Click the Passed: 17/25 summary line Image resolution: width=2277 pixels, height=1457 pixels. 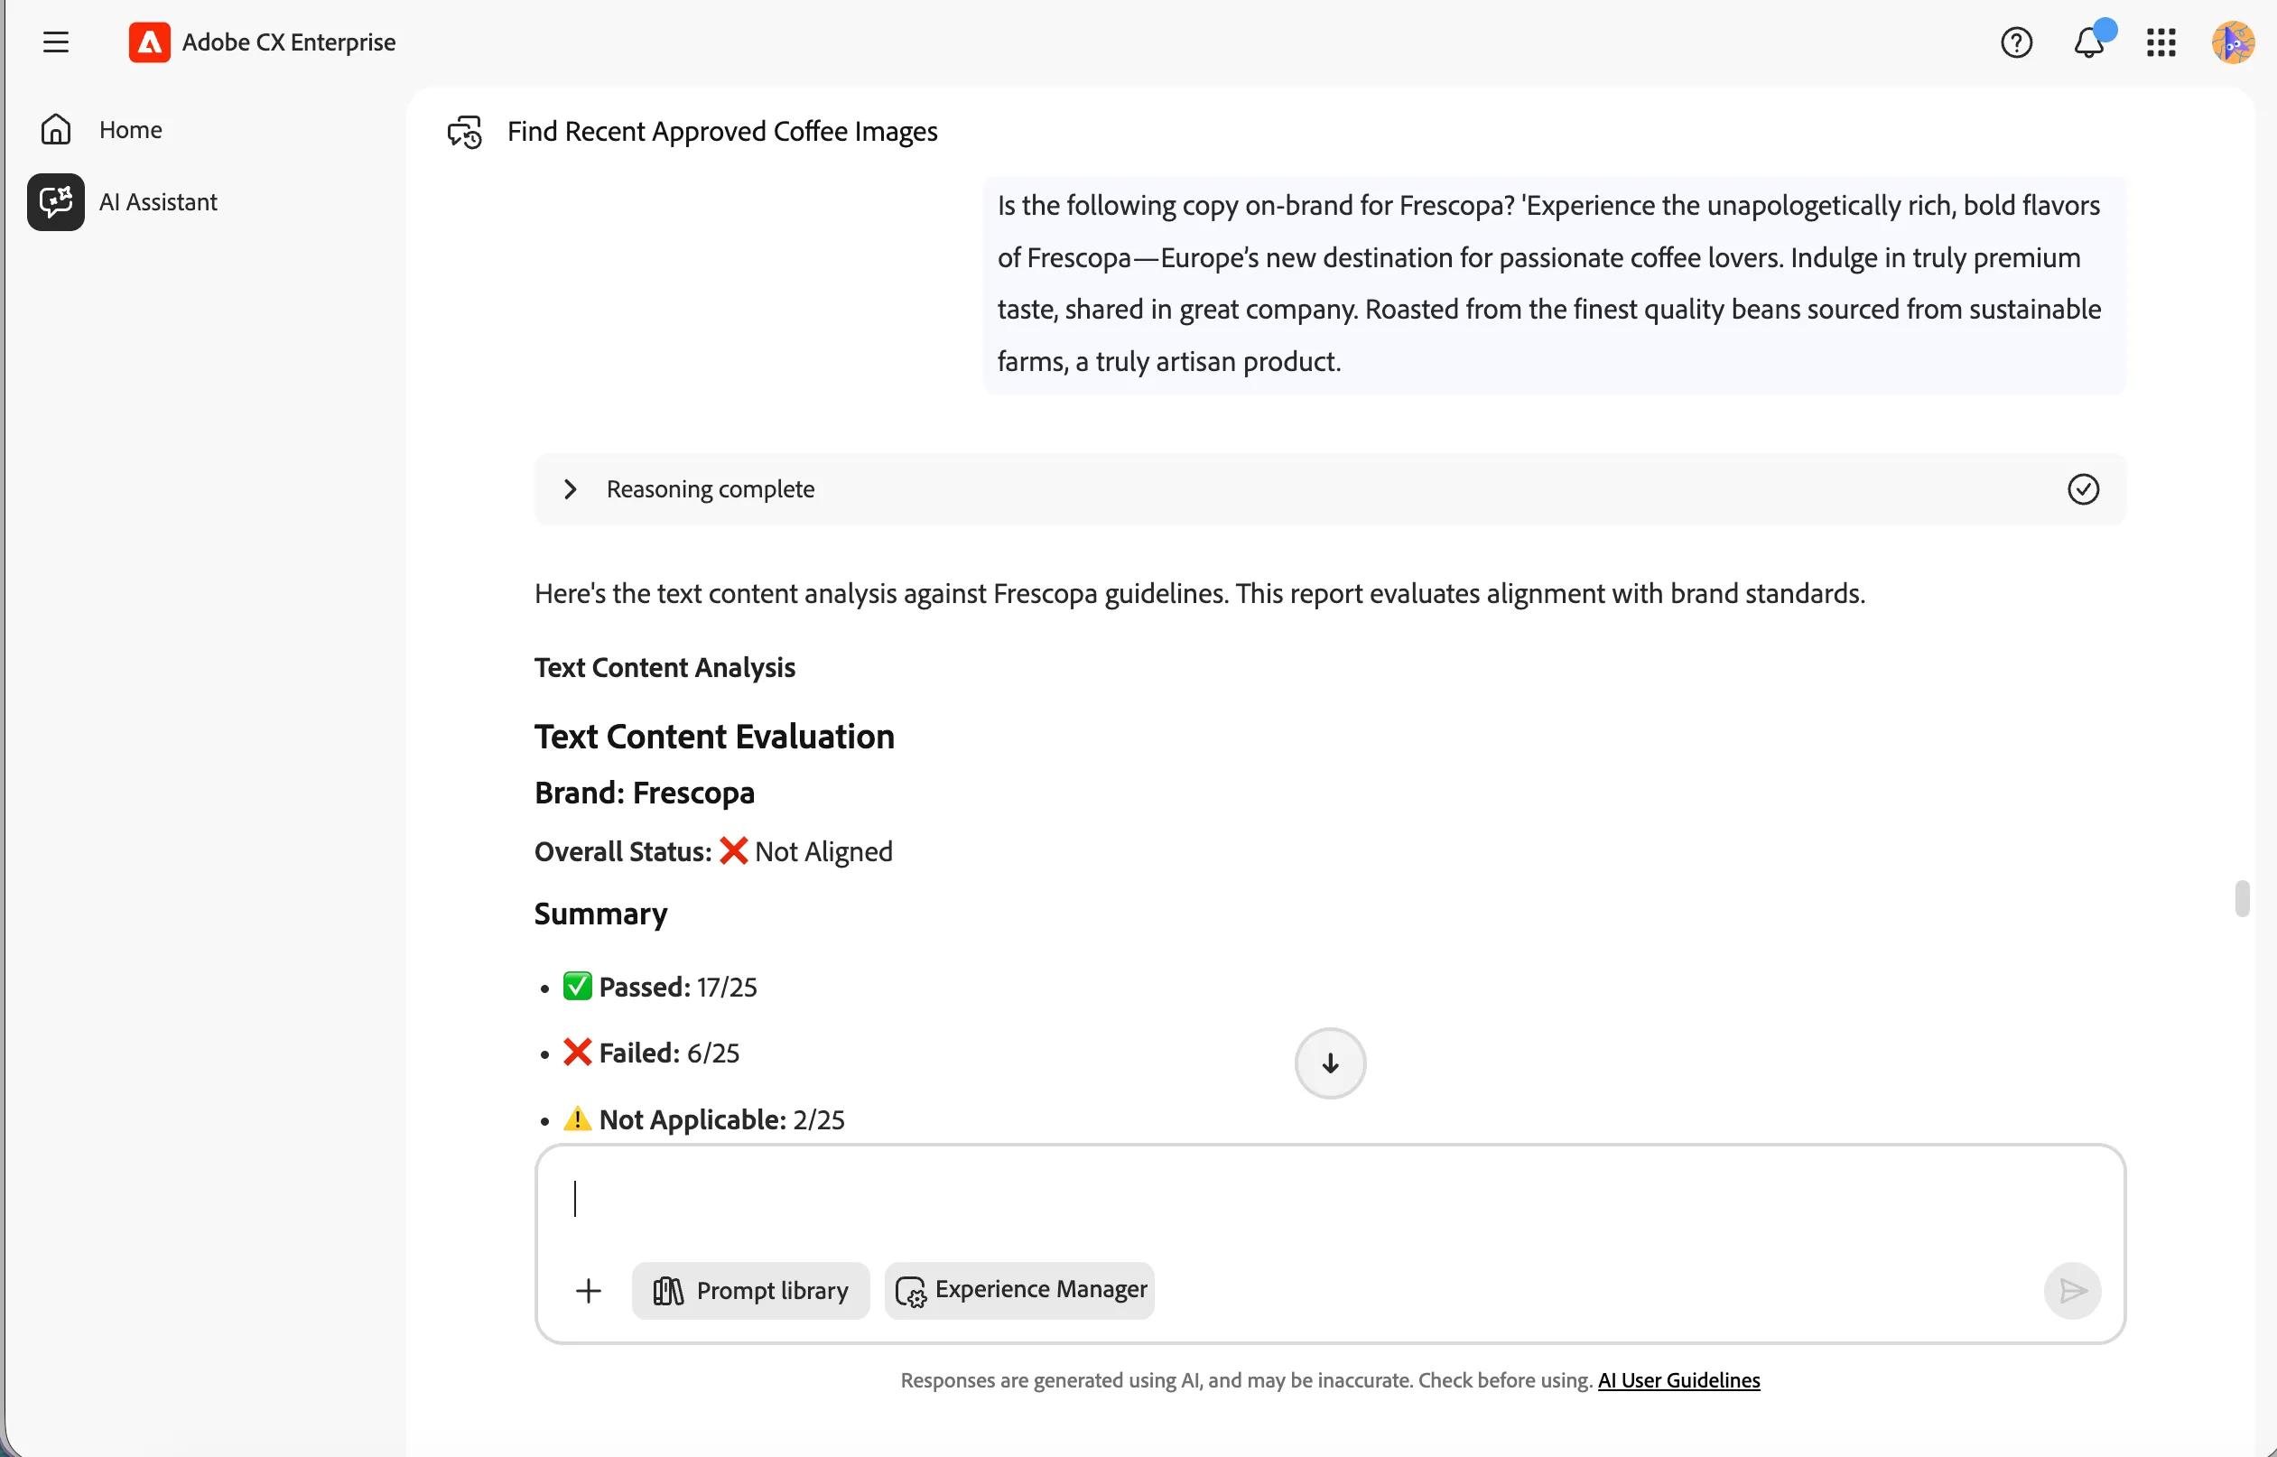click(659, 987)
